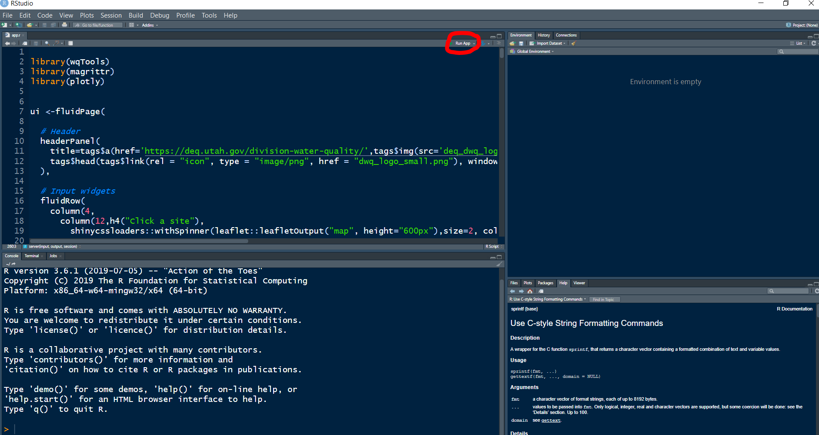The width and height of the screenshot is (819, 435).
Task: Click the Find in Topic field
Action: click(x=605, y=300)
